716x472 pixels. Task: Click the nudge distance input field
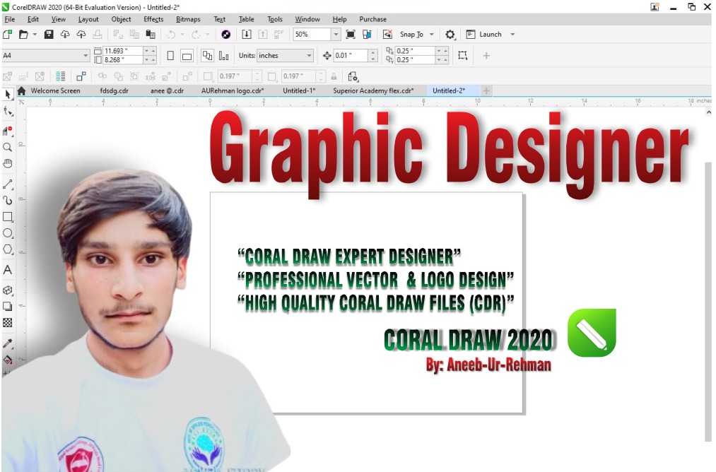point(350,55)
